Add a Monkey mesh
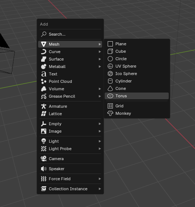This screenshot has height=207, width=195. coord(137,113)
